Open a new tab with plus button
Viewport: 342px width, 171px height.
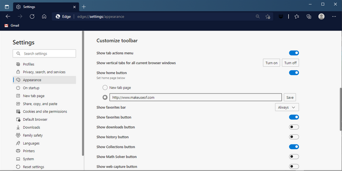click(84, 7)
